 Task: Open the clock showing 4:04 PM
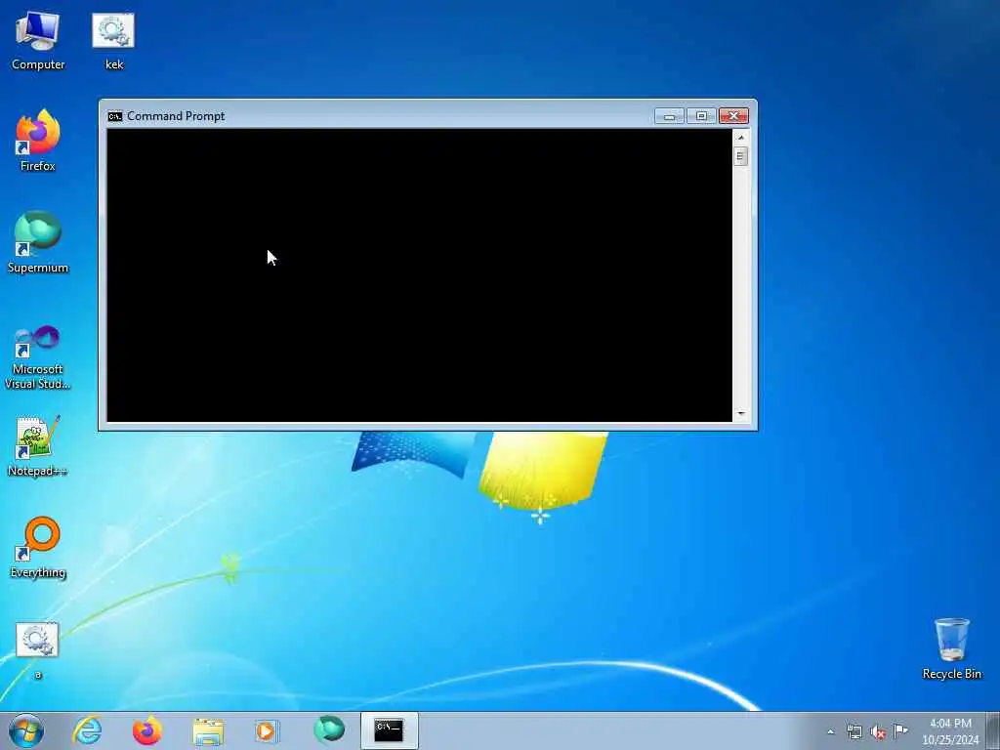[950, 731]
